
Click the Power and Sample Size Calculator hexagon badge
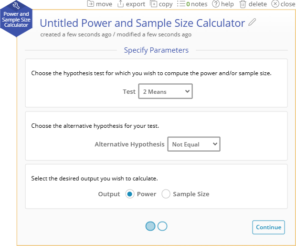tap(16, 19)
